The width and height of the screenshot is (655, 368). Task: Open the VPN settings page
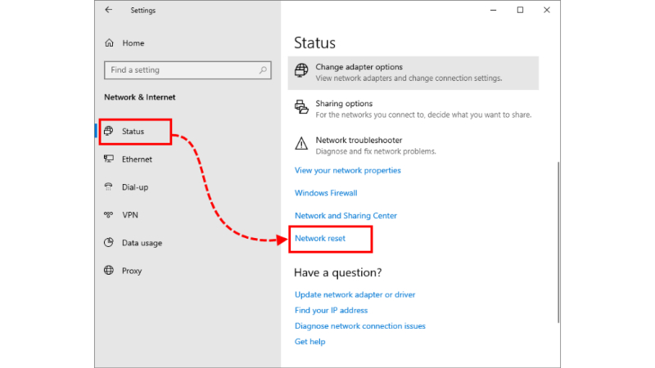(130, 215)
